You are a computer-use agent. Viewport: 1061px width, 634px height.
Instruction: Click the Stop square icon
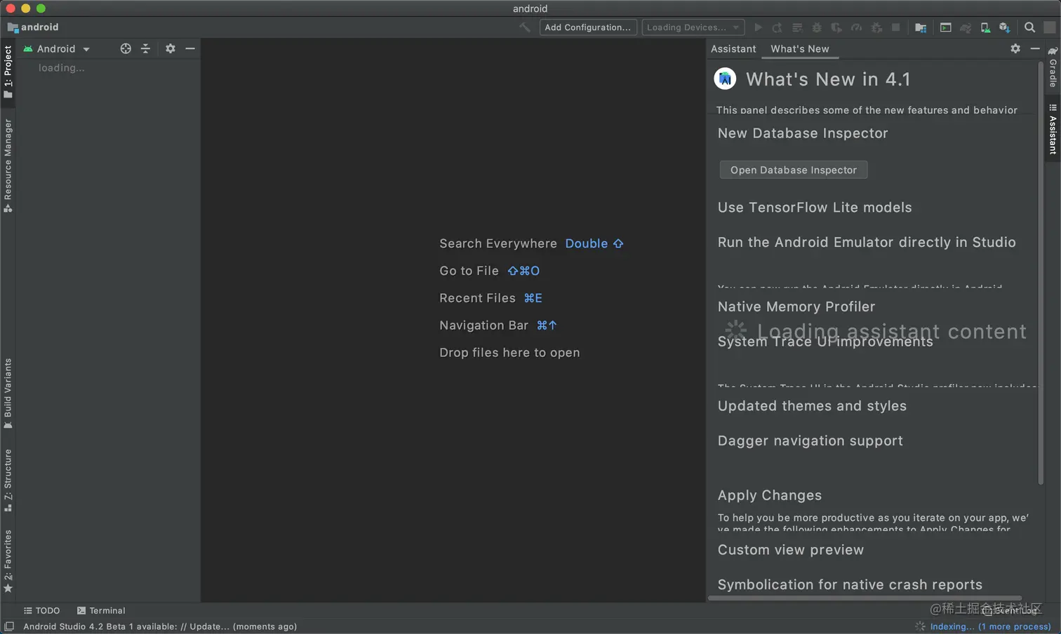896,27
